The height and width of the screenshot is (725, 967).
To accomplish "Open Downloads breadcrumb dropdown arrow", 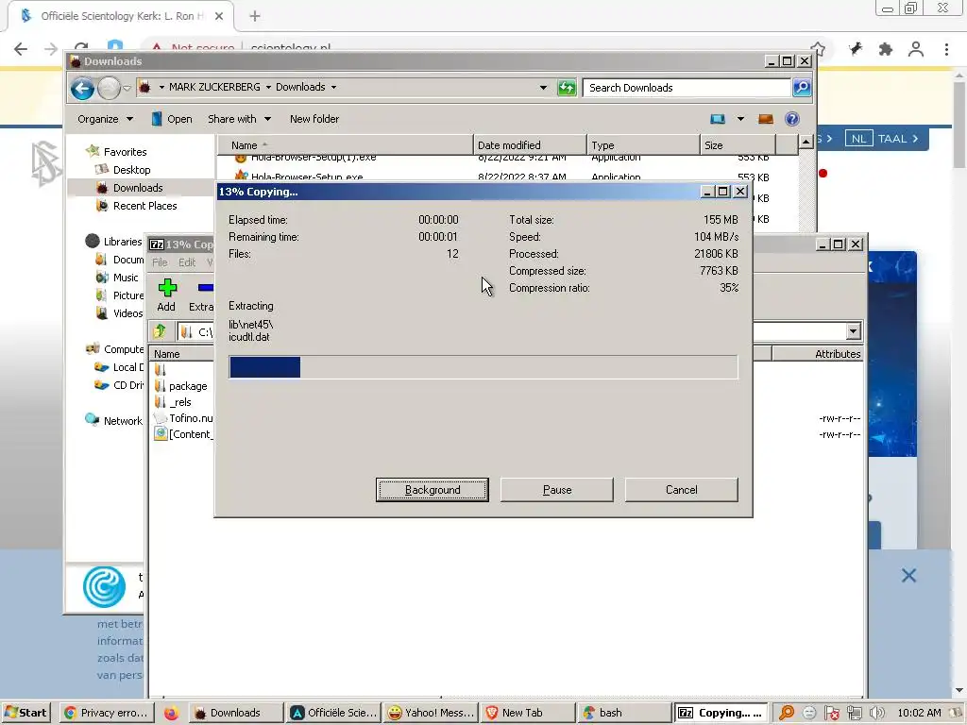I will point(333,88).
